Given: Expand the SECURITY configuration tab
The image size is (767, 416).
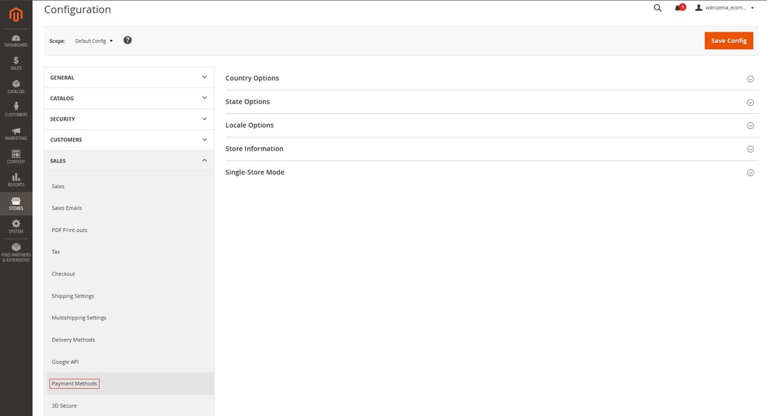Looking at the screenshot, I should click(129, 119).
